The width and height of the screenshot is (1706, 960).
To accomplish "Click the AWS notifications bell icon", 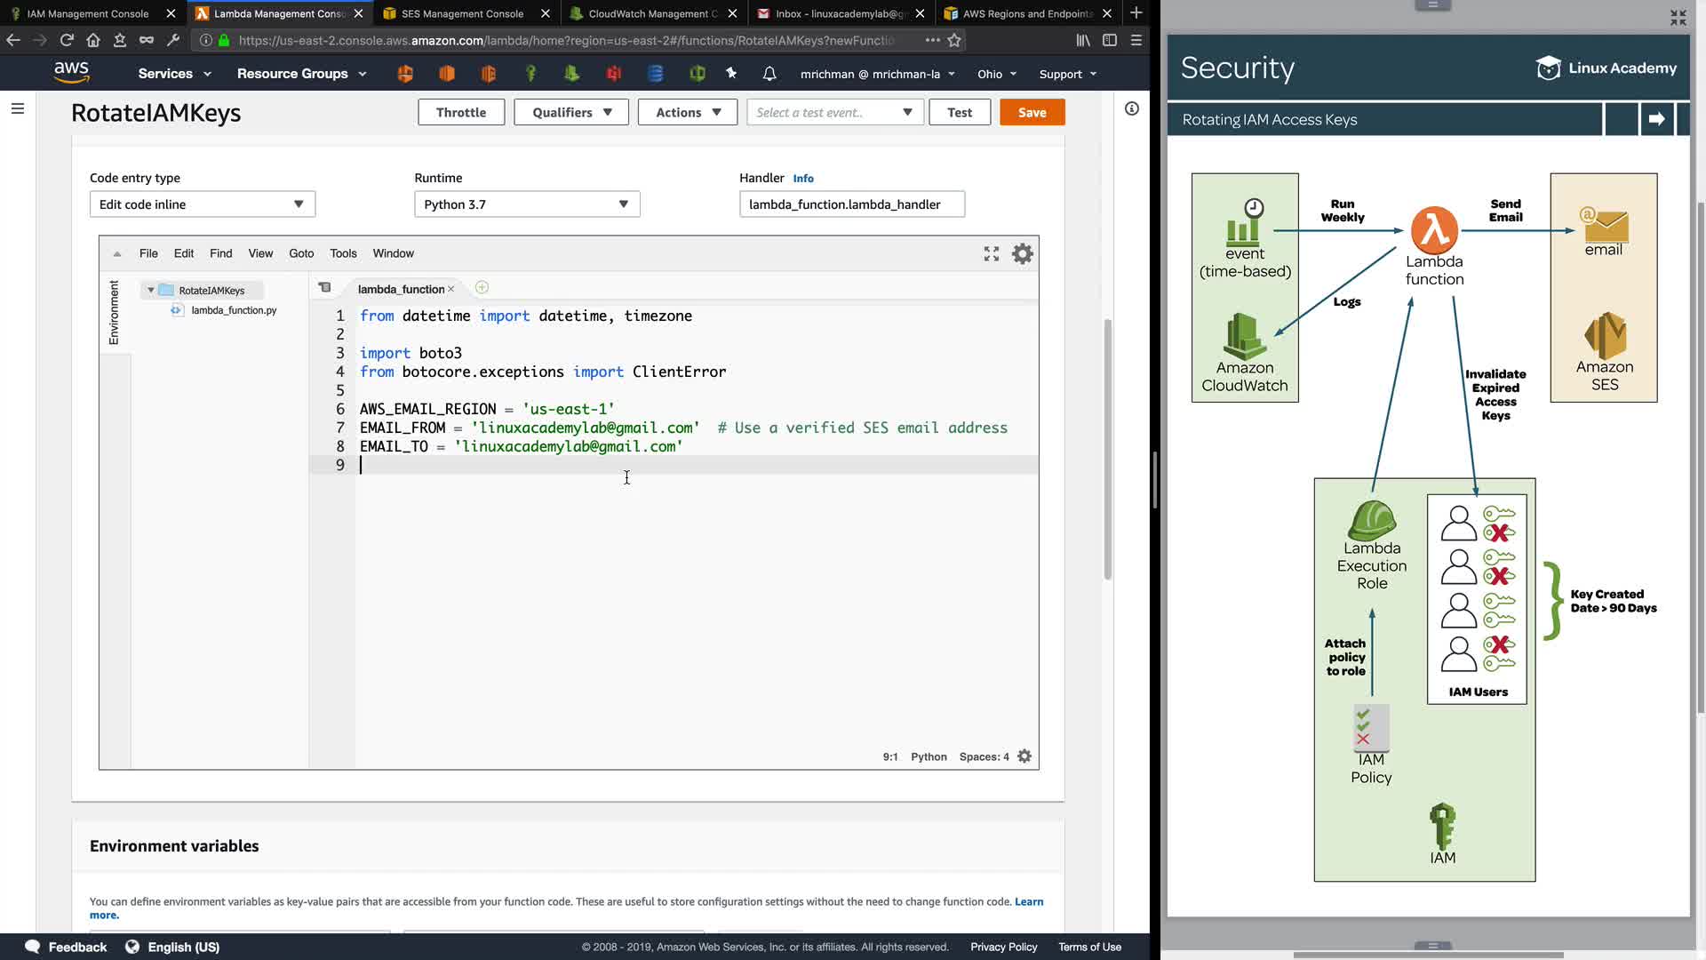I will tap(769, 74).
